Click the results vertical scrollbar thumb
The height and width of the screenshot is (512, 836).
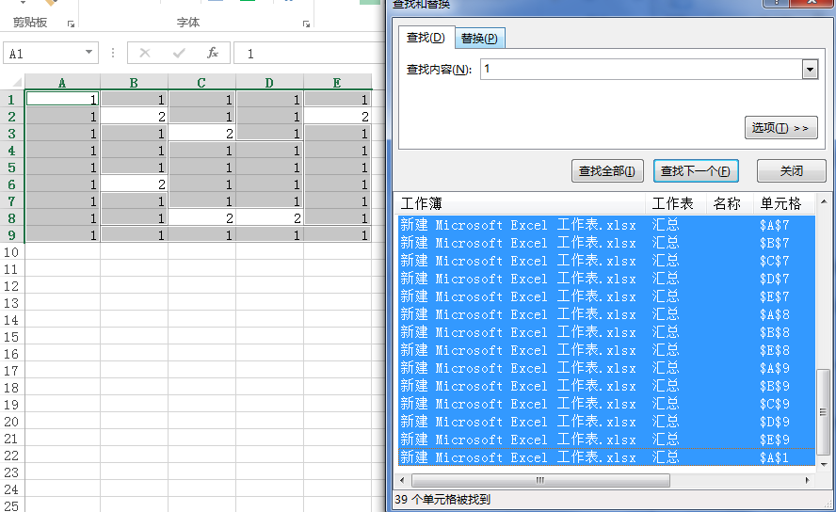point(823,412)
